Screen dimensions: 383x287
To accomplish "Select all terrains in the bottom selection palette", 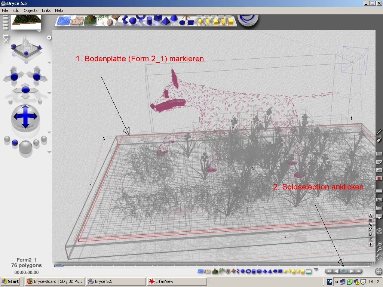I will 215,271.
